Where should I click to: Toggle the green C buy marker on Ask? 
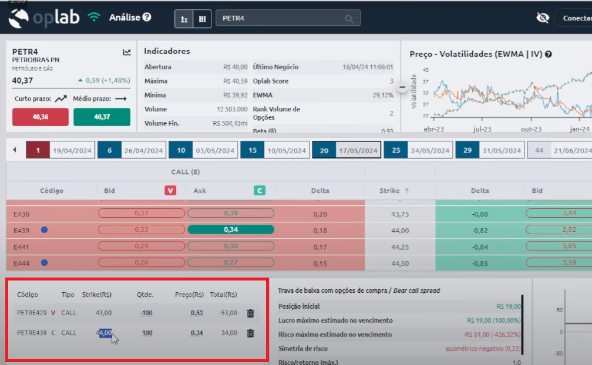(x=259, y=191)
